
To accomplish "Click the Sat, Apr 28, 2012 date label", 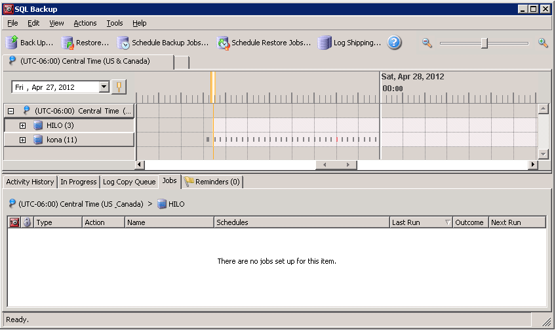I will click(x=412, y=77).
